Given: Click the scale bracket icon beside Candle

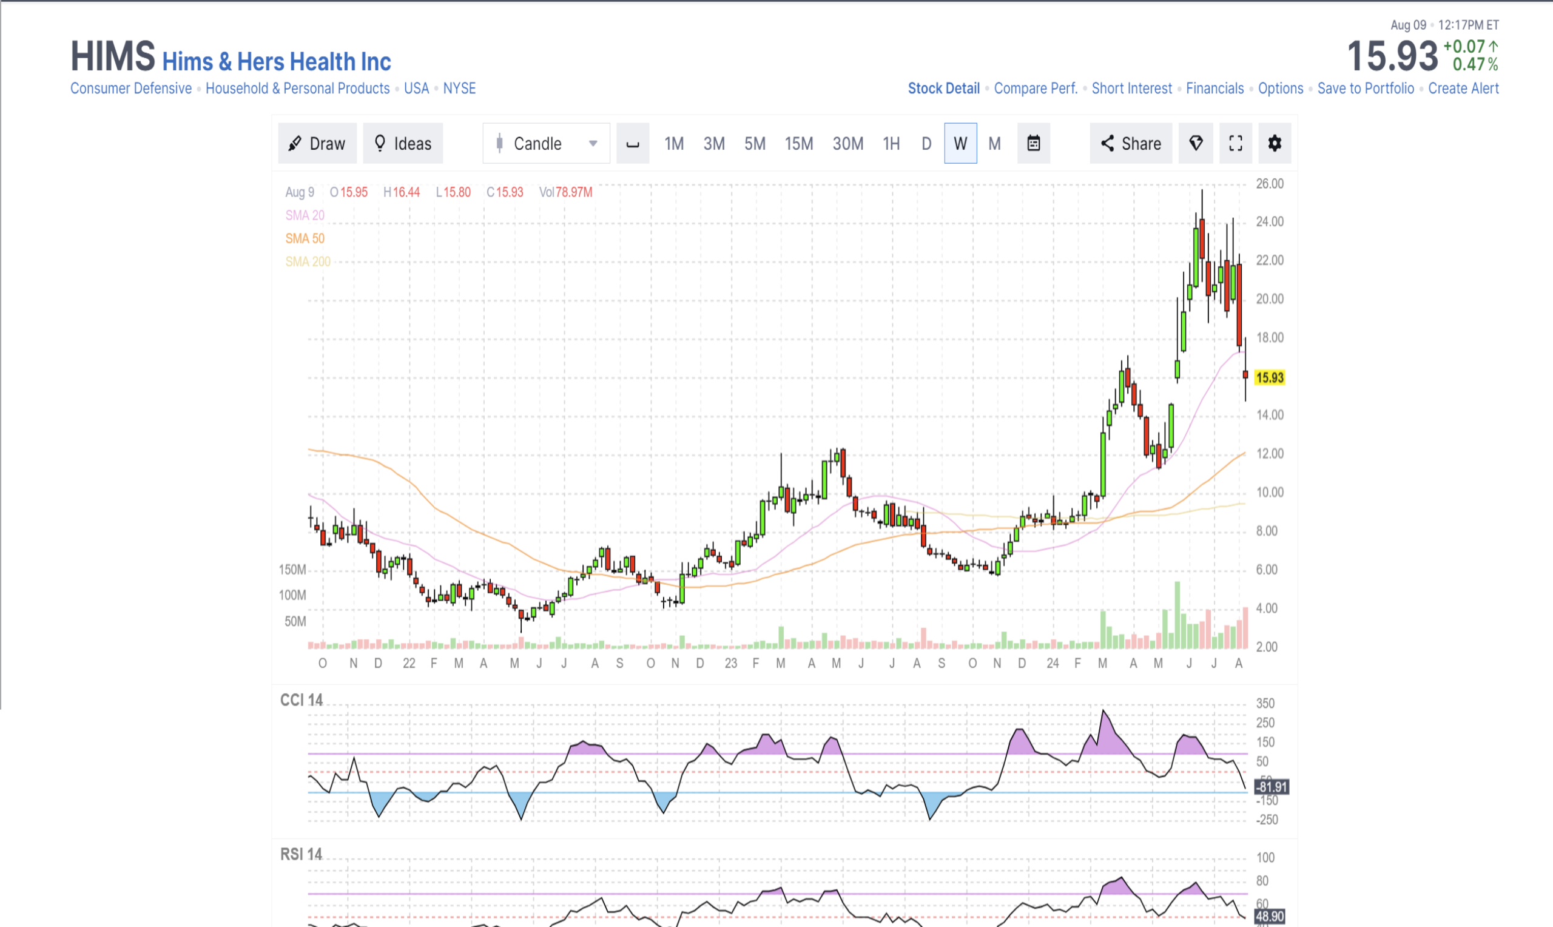Looking at the screenshot, I should [633, 144].
